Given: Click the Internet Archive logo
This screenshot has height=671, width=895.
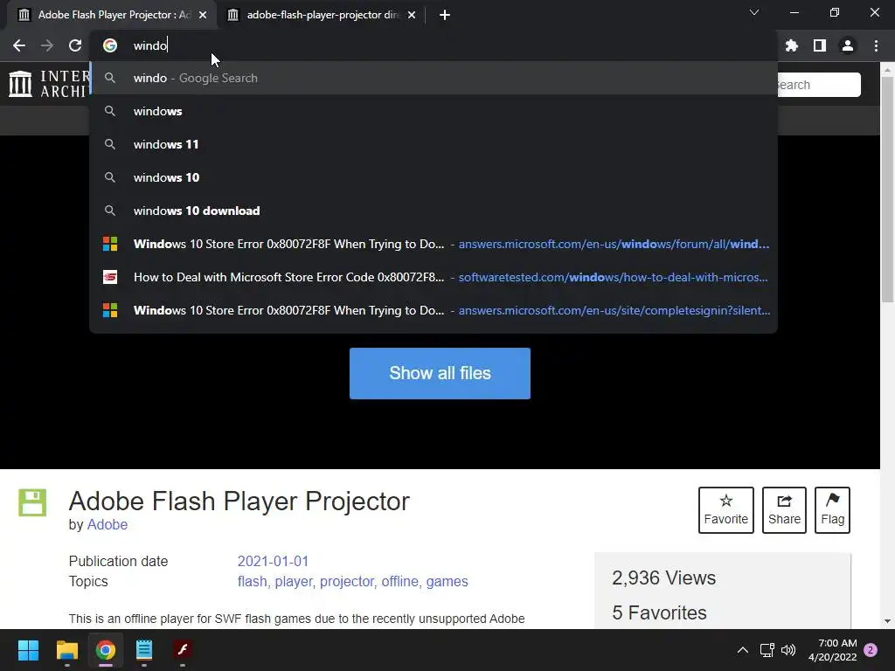Looking at the screenshot, I should 50,84.
